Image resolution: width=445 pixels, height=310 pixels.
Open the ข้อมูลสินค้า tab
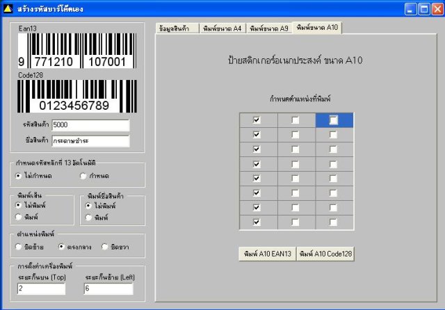click(177, 28)
